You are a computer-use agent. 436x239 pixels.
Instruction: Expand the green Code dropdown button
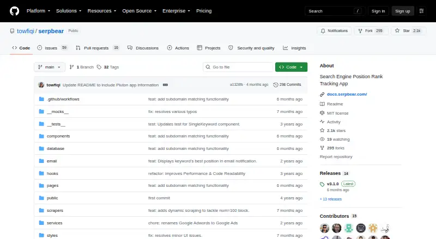point(291,67)
